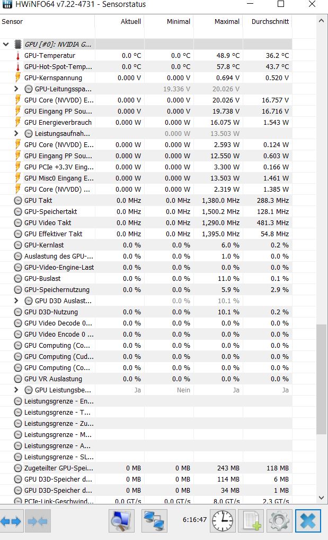
Task: Collapse the GPU [#0]: NVIDIA sensor group
Action: (x=5, y=44)
